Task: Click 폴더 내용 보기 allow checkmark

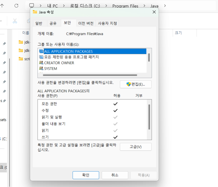Action: [115, 124]
